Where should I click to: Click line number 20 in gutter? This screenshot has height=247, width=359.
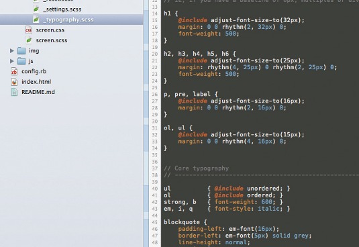tap(155, 54)
